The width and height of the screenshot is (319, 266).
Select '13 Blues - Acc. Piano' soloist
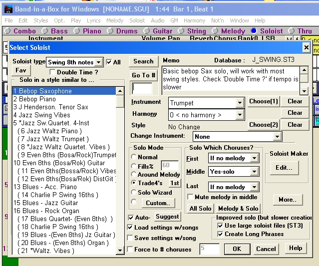[x=64, y=187]
